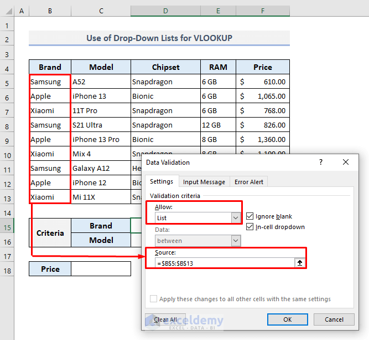This screenshot has height=340, width=369.
Task: Click the Price label cell in row 18
Action: pos(50,269)
